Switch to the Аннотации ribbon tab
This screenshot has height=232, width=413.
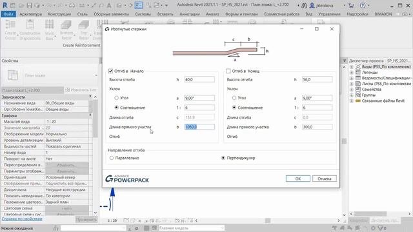189,14
